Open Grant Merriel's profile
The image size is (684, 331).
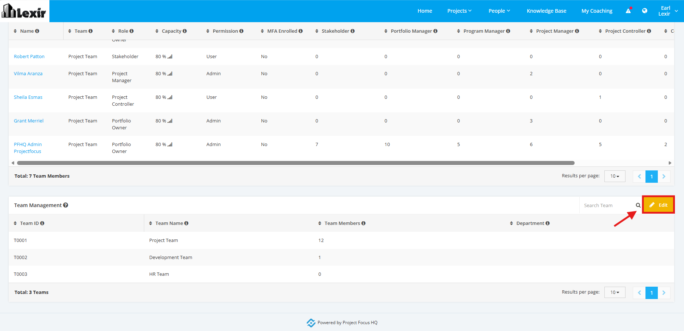coord(29,121)
